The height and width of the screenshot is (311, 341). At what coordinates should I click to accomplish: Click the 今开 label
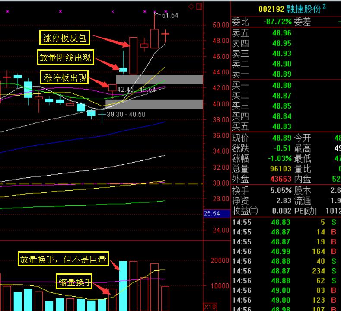(303, 138)
